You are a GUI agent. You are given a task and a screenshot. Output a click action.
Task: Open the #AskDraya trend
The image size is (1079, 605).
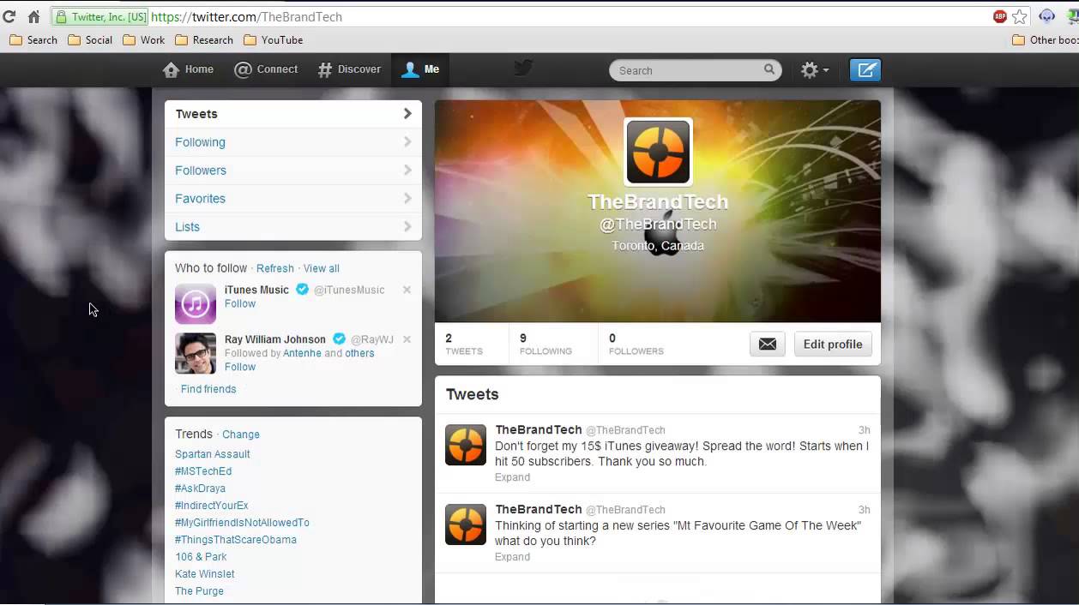(x=200, y=488)
